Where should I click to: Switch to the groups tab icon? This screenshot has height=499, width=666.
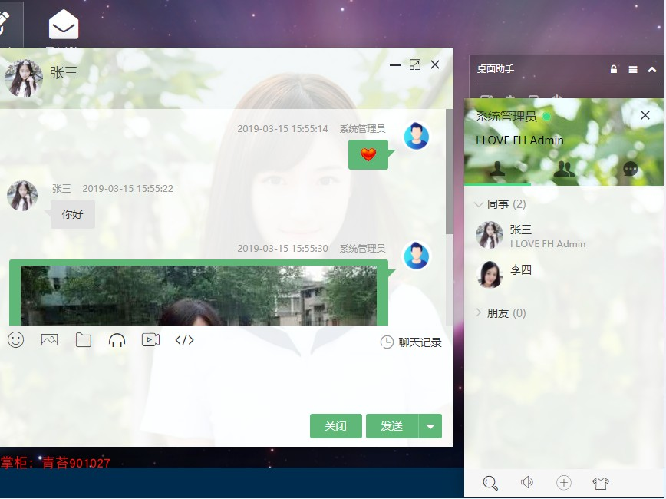coord(564,169)
